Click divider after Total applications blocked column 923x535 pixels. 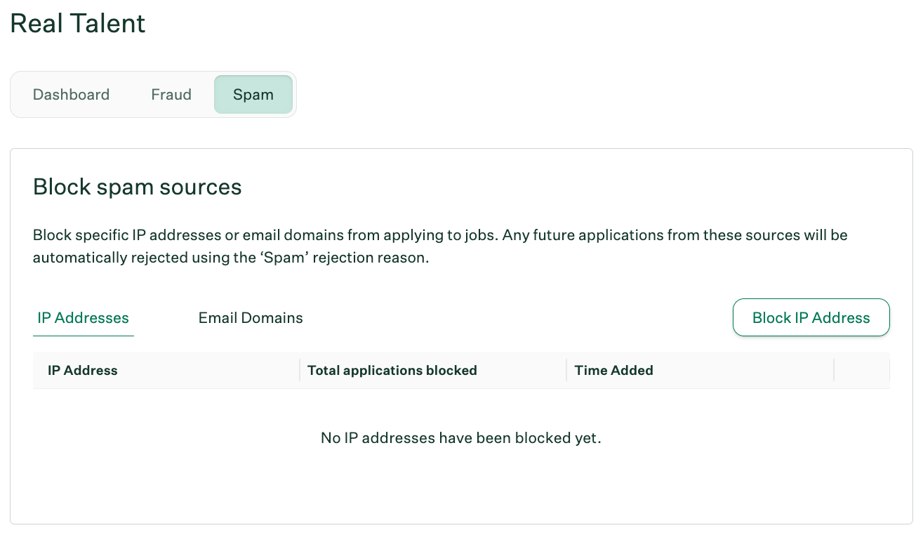coord(566,370)
